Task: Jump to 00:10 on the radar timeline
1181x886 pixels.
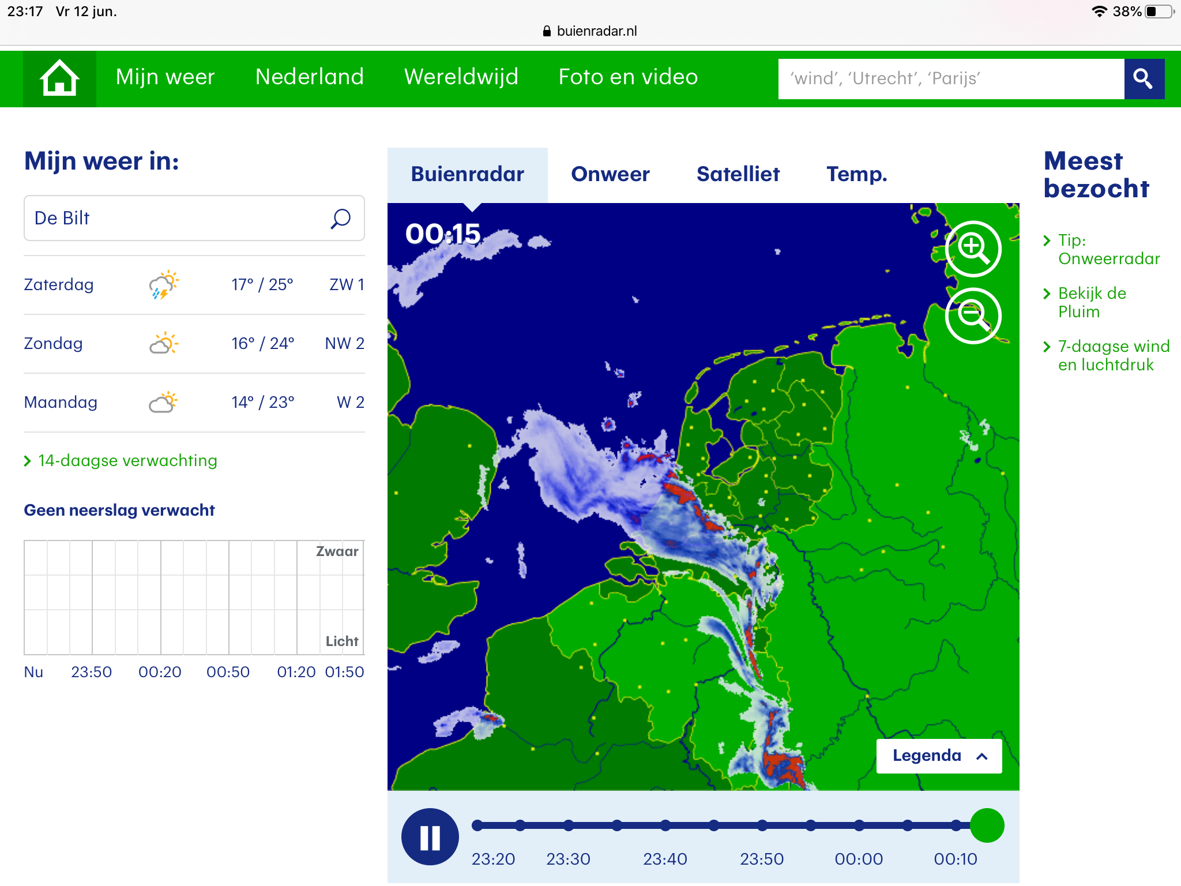Action: (956, 825)
